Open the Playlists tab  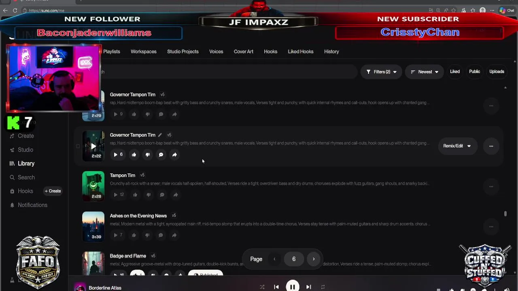(x=112, y=52)
